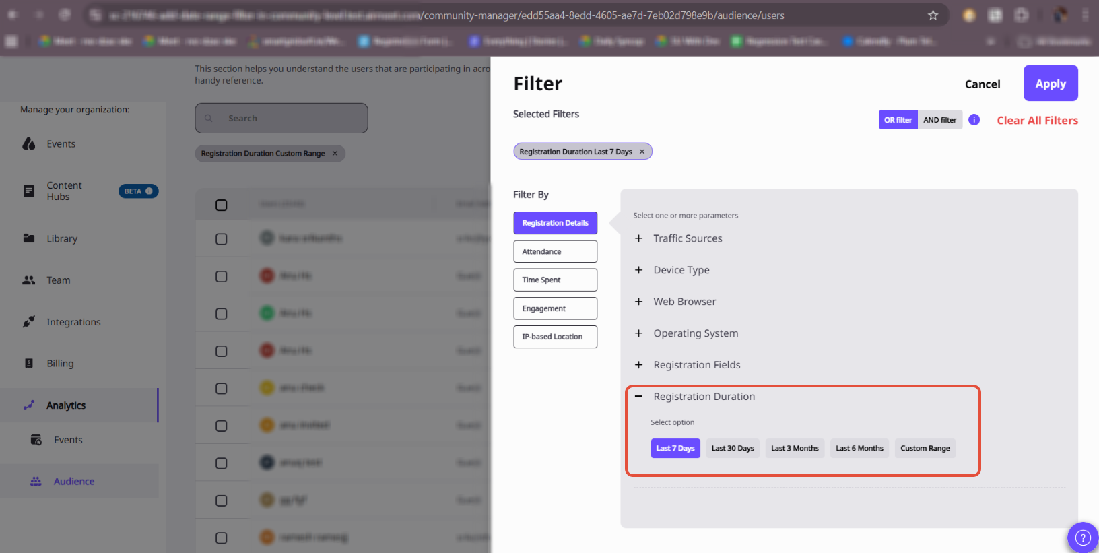Collapse the Registration Duration section
This screenshot has height=553, width=1099.
coord(639,397)
